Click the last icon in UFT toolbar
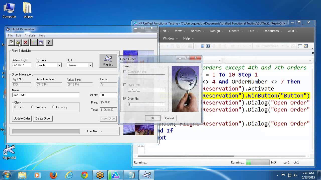This screenshot has height=180, width=321. pos(306,46)
